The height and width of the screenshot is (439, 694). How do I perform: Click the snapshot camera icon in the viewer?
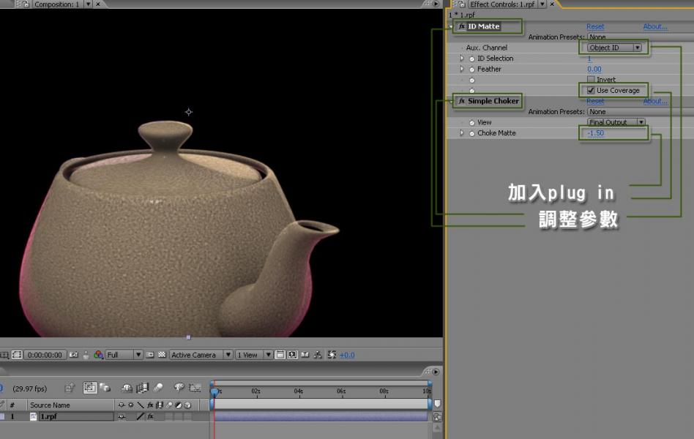point(73,355)
